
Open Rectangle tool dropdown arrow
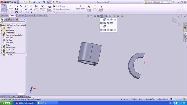coord(19,9)
